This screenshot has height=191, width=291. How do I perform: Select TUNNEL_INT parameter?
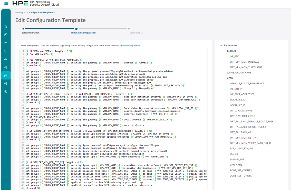click(x=237, y=159)
